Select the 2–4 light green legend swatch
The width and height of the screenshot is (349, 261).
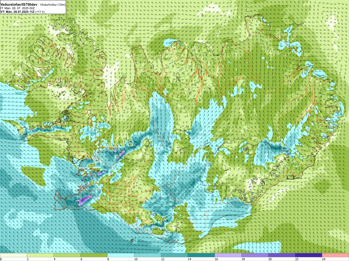coord(40,255)
